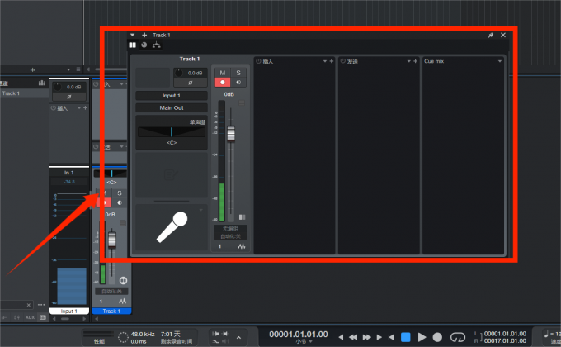
Task: Toggle inserts power in popup panel
Action: click(x=258, y=61)
